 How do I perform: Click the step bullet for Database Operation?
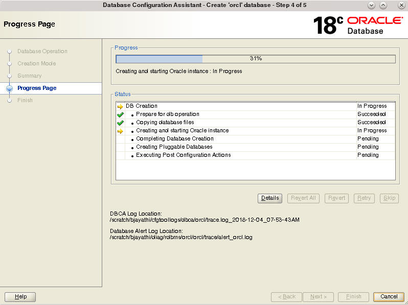coord(10,52)
